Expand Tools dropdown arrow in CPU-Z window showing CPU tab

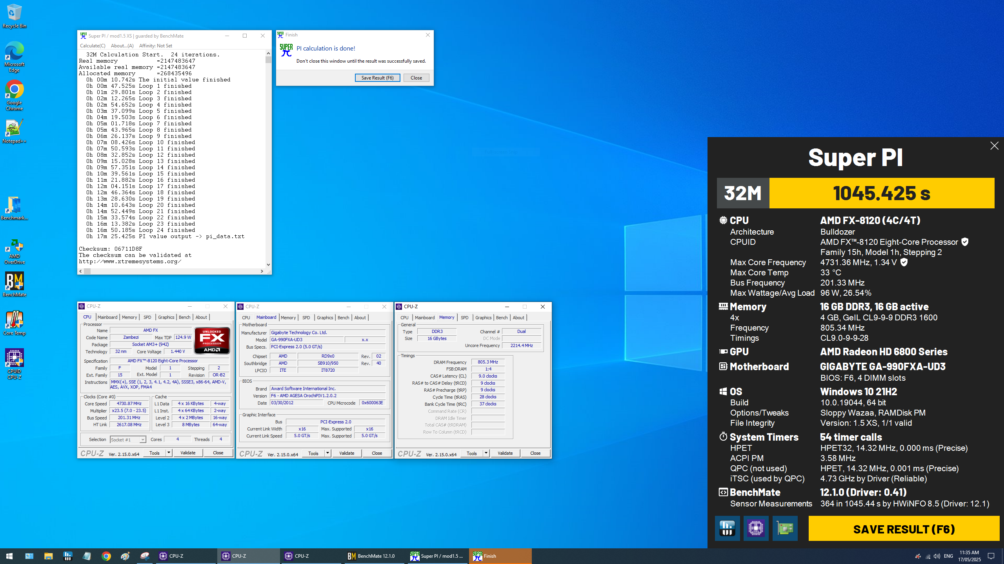point(169,453)
